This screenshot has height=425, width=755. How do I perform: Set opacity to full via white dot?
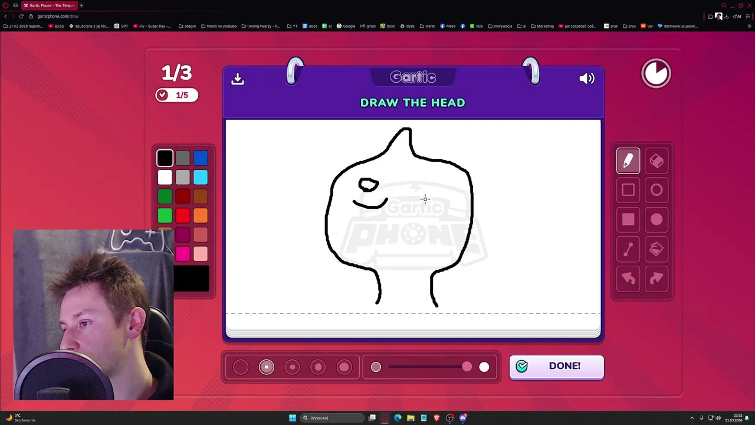point(484,367)
